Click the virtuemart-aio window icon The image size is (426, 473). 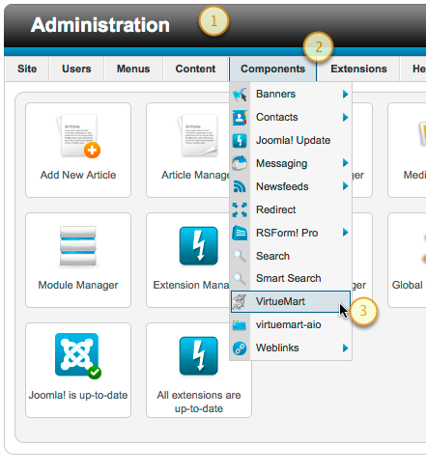click(240, 325)
